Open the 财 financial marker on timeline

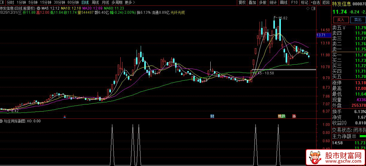[212, 116]
